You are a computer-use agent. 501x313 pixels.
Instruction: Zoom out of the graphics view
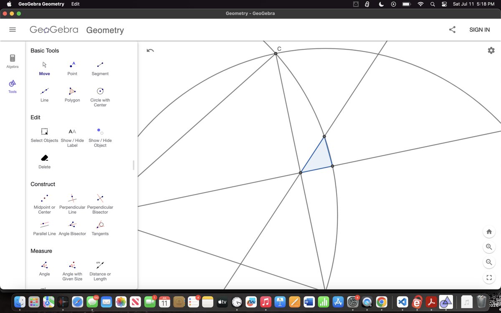(489, 262)
